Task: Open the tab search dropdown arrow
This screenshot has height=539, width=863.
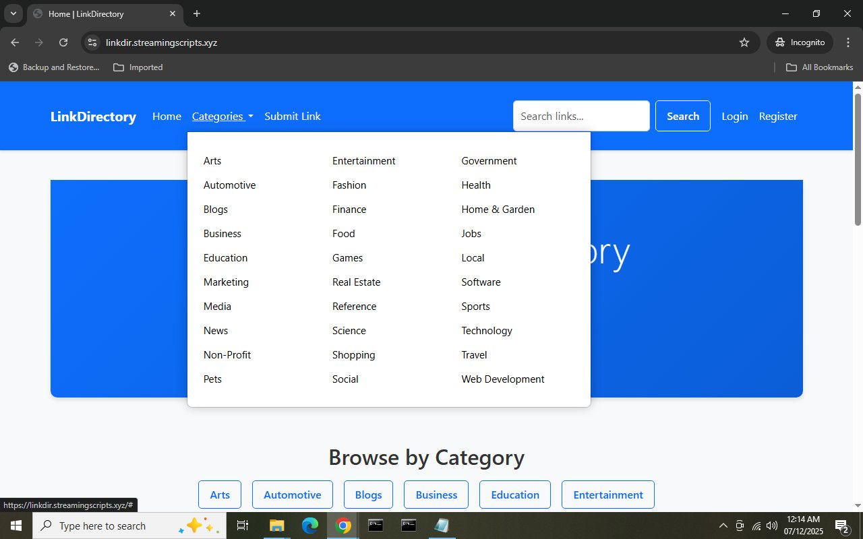Action: tap(13, 13)
